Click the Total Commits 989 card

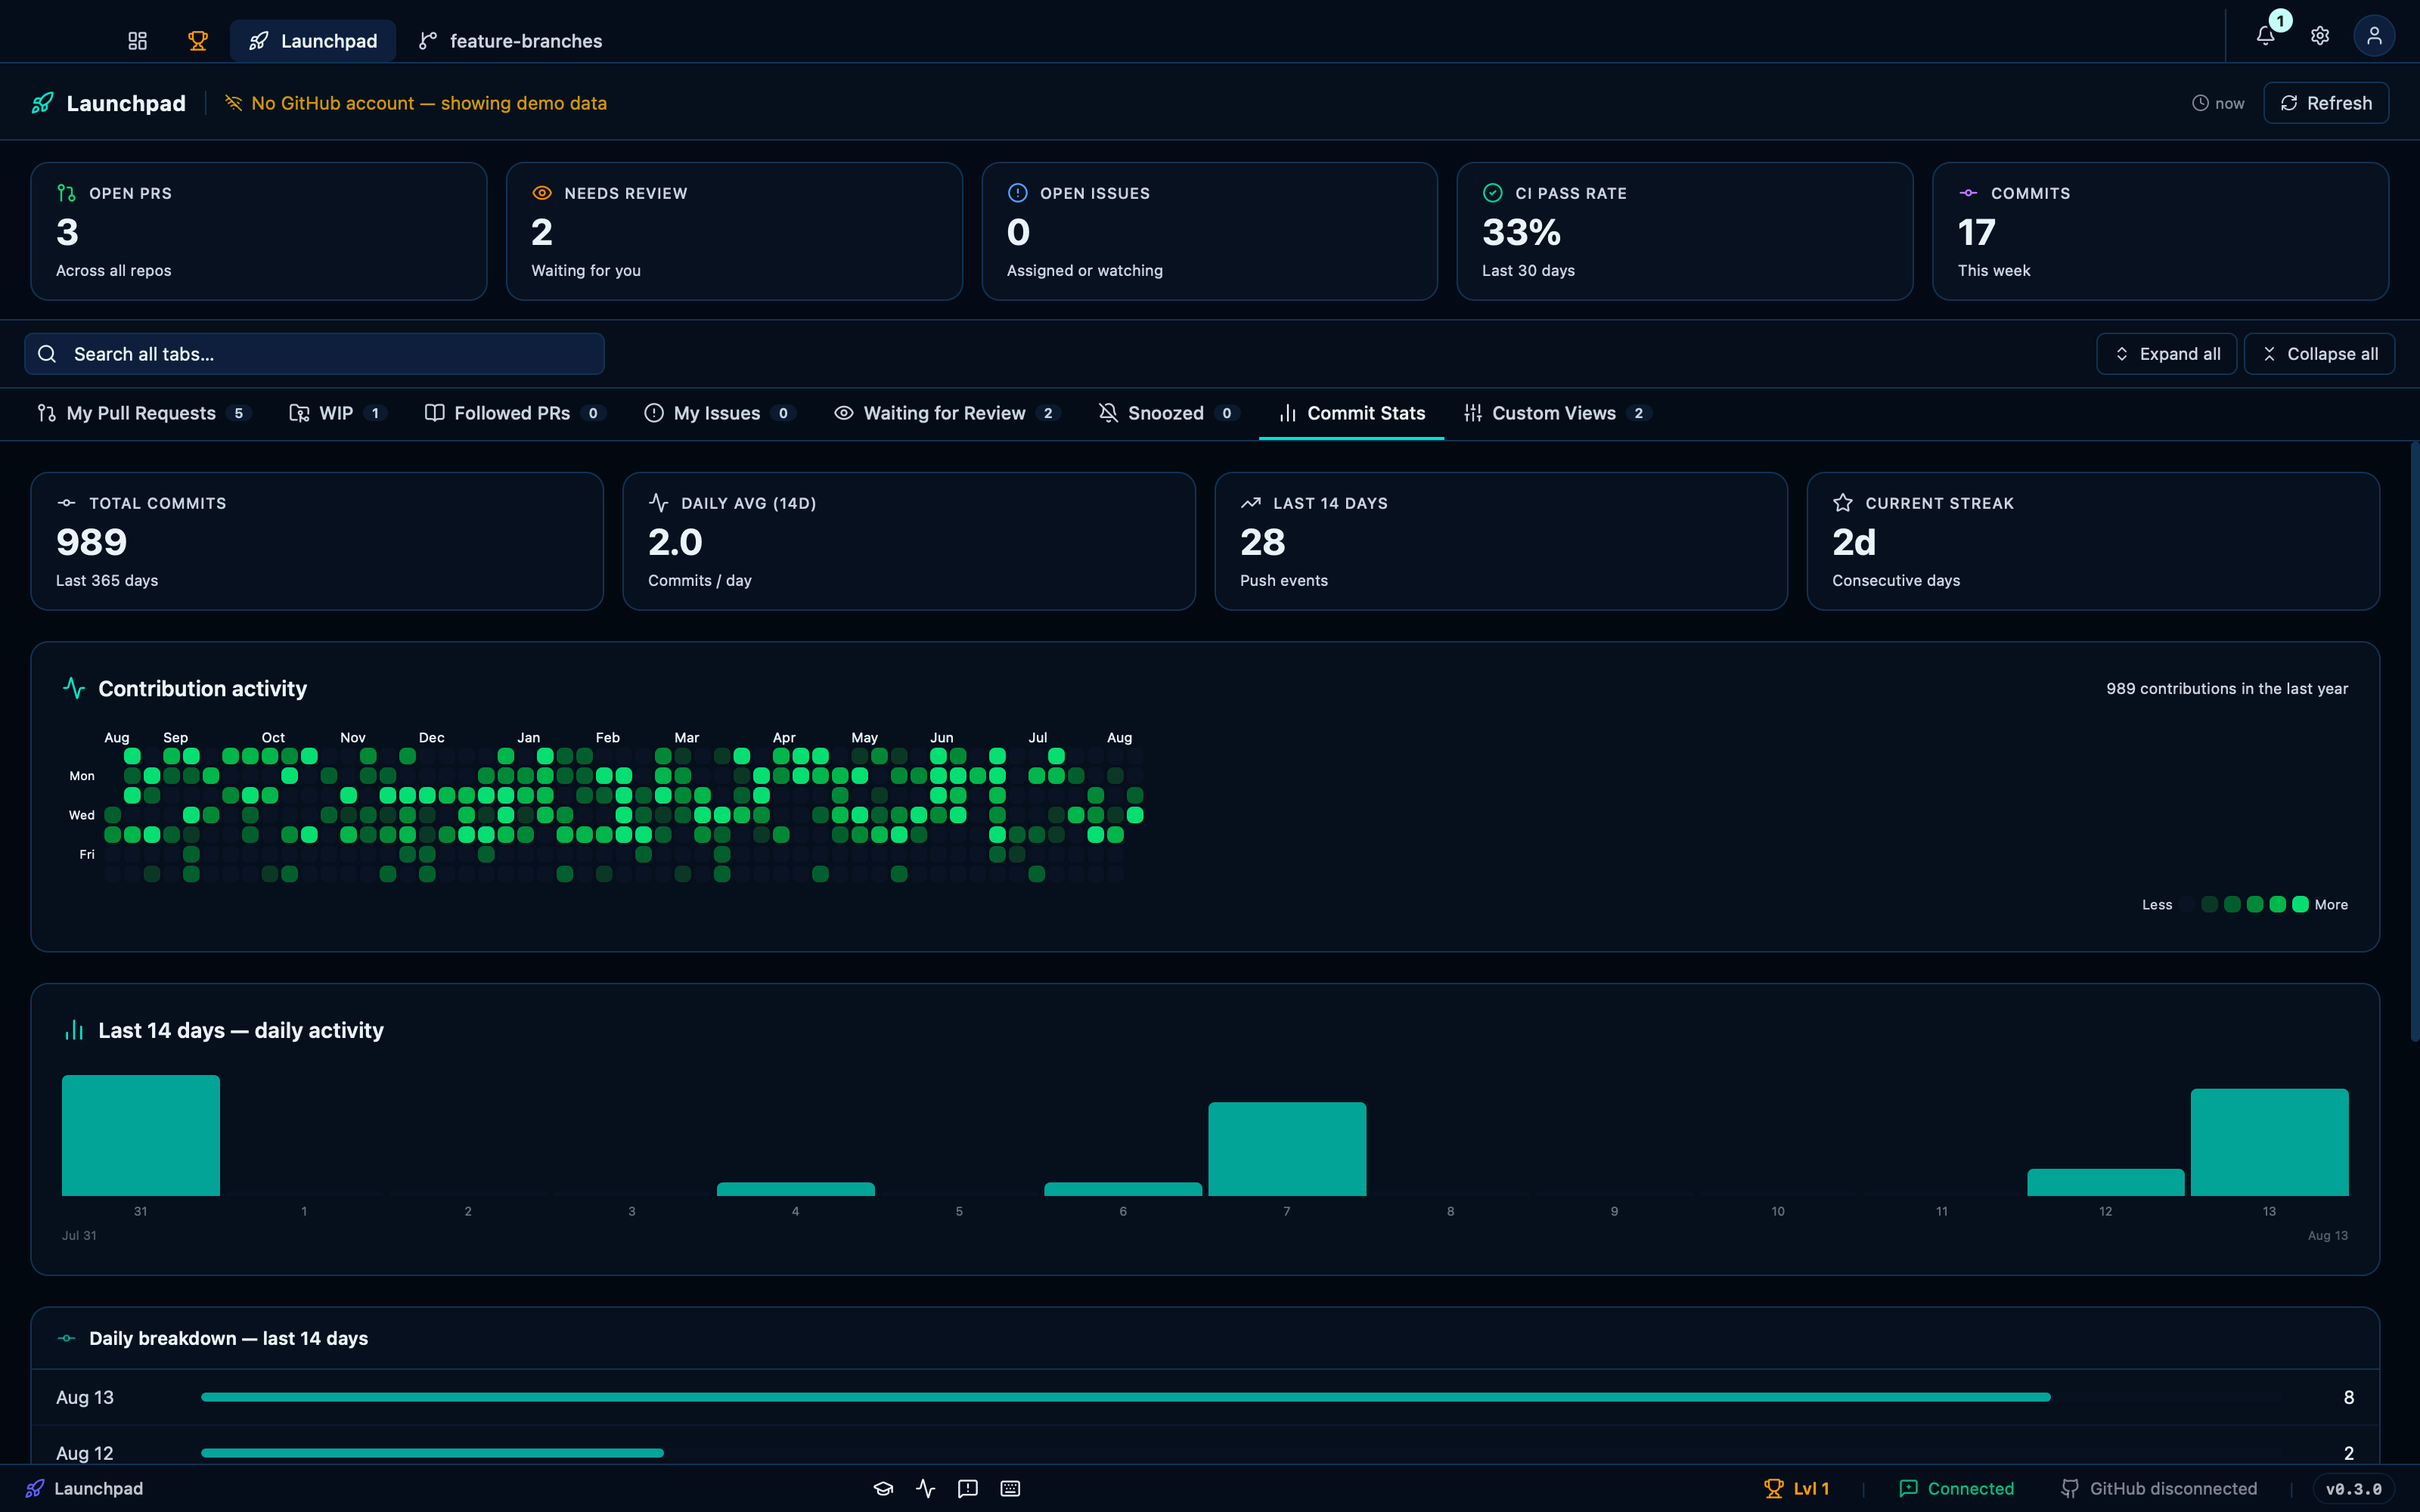tap(317, 541)
